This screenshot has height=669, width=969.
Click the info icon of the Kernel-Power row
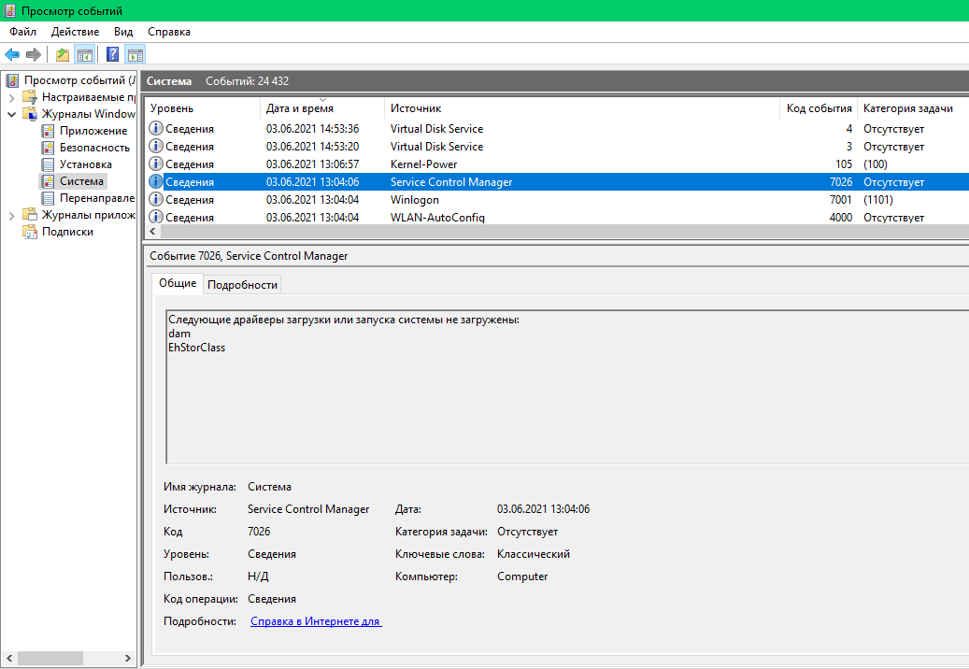coord(156,164)
